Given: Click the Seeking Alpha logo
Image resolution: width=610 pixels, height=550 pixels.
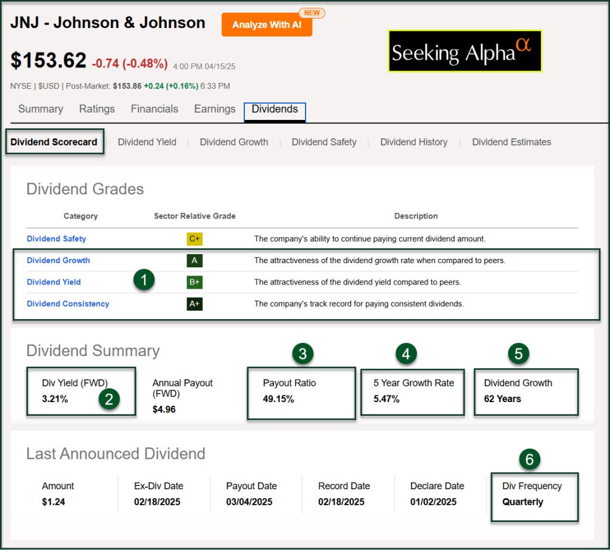Looking at the screenshot, I should 465,51.
